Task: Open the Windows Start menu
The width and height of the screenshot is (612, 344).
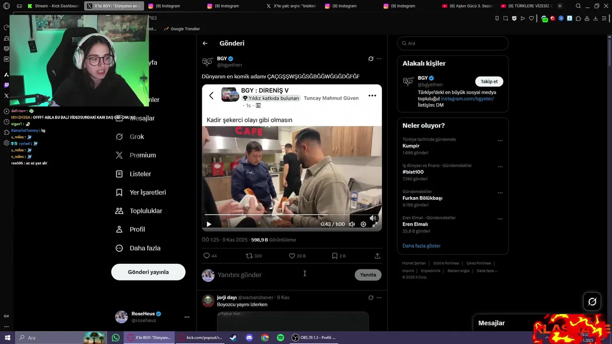Action: pos(7,338)
